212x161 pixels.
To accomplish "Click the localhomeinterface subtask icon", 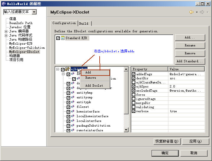I will (x=73, y=116).
